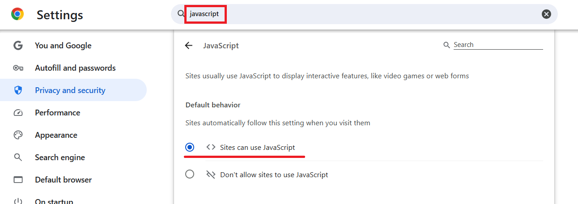This screenshot has height=204, width=578.
Task: Click the main settings search field
Action: (x=364, y=14)
